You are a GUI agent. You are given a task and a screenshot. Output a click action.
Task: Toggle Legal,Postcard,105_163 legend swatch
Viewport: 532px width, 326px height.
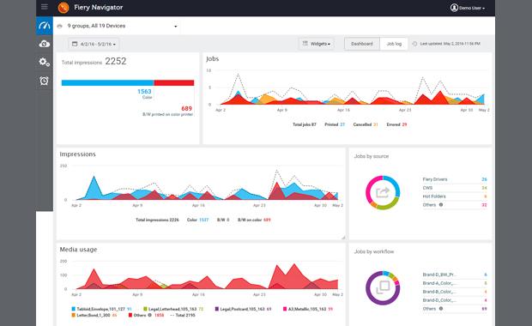pos(217,309)
